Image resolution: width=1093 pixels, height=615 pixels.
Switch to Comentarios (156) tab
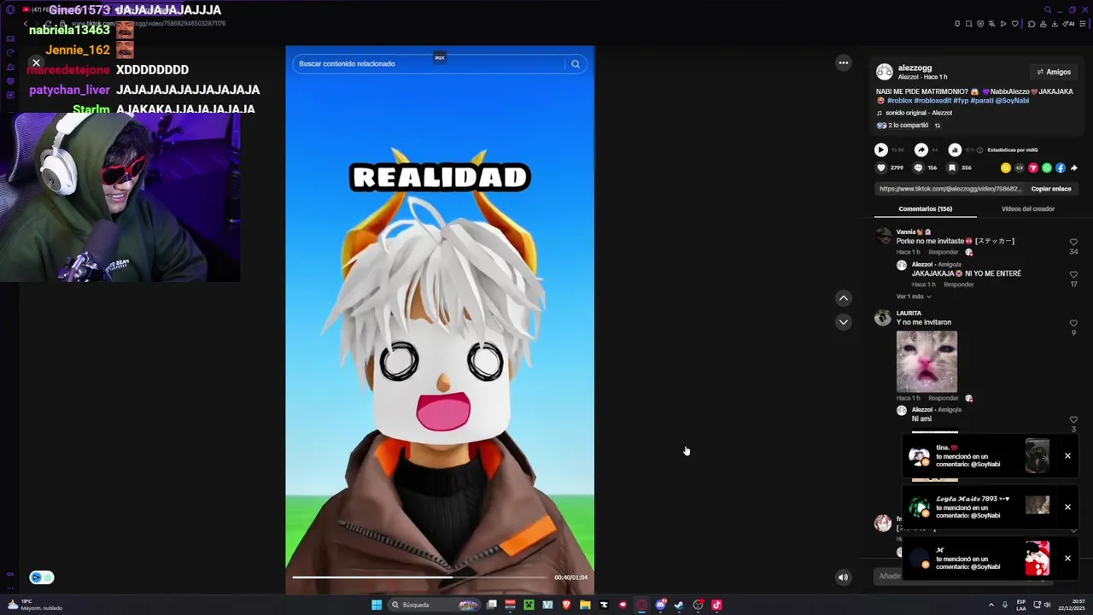tap(925, 208)
